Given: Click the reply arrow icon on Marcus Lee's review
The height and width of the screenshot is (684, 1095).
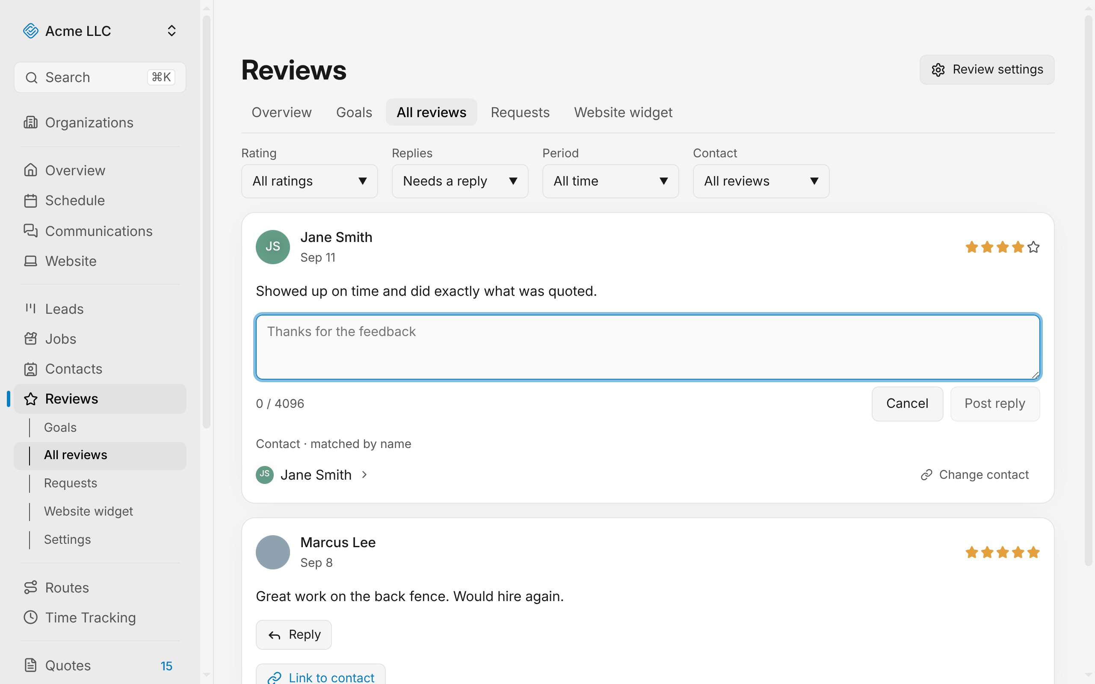Looking at the screenshot, I should tap(274, 635).
